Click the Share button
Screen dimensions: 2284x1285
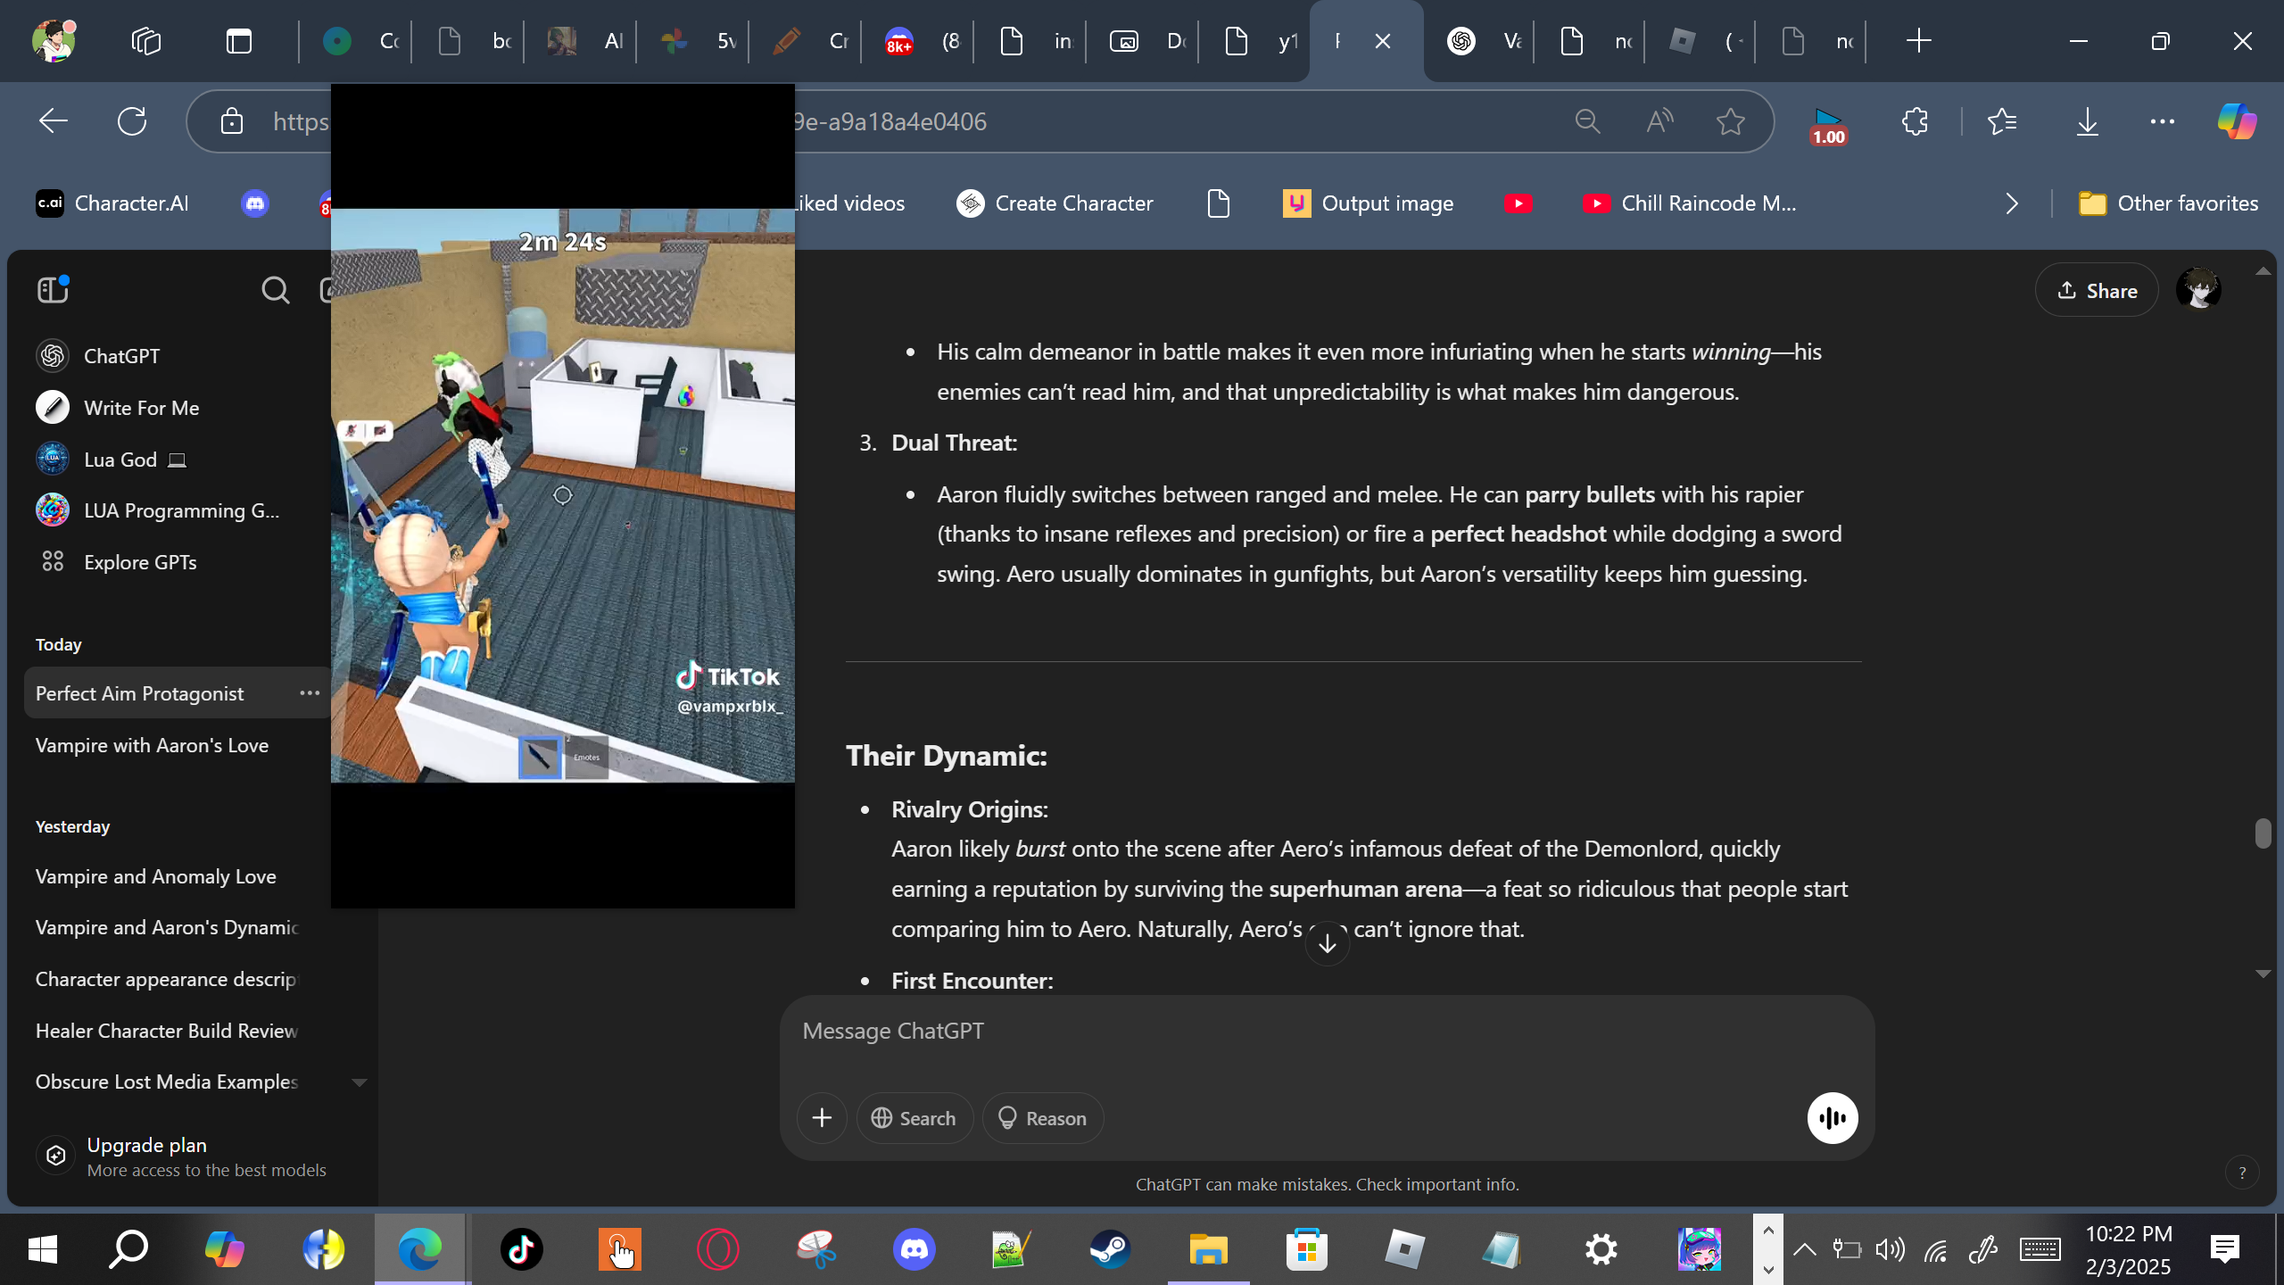click(x=2097, y=290)
